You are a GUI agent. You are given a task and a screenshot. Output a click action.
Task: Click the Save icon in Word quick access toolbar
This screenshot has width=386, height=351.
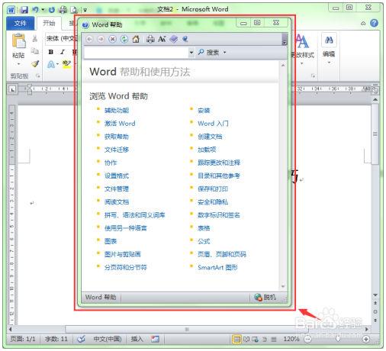pyautogui.click(x=24, y=10)
